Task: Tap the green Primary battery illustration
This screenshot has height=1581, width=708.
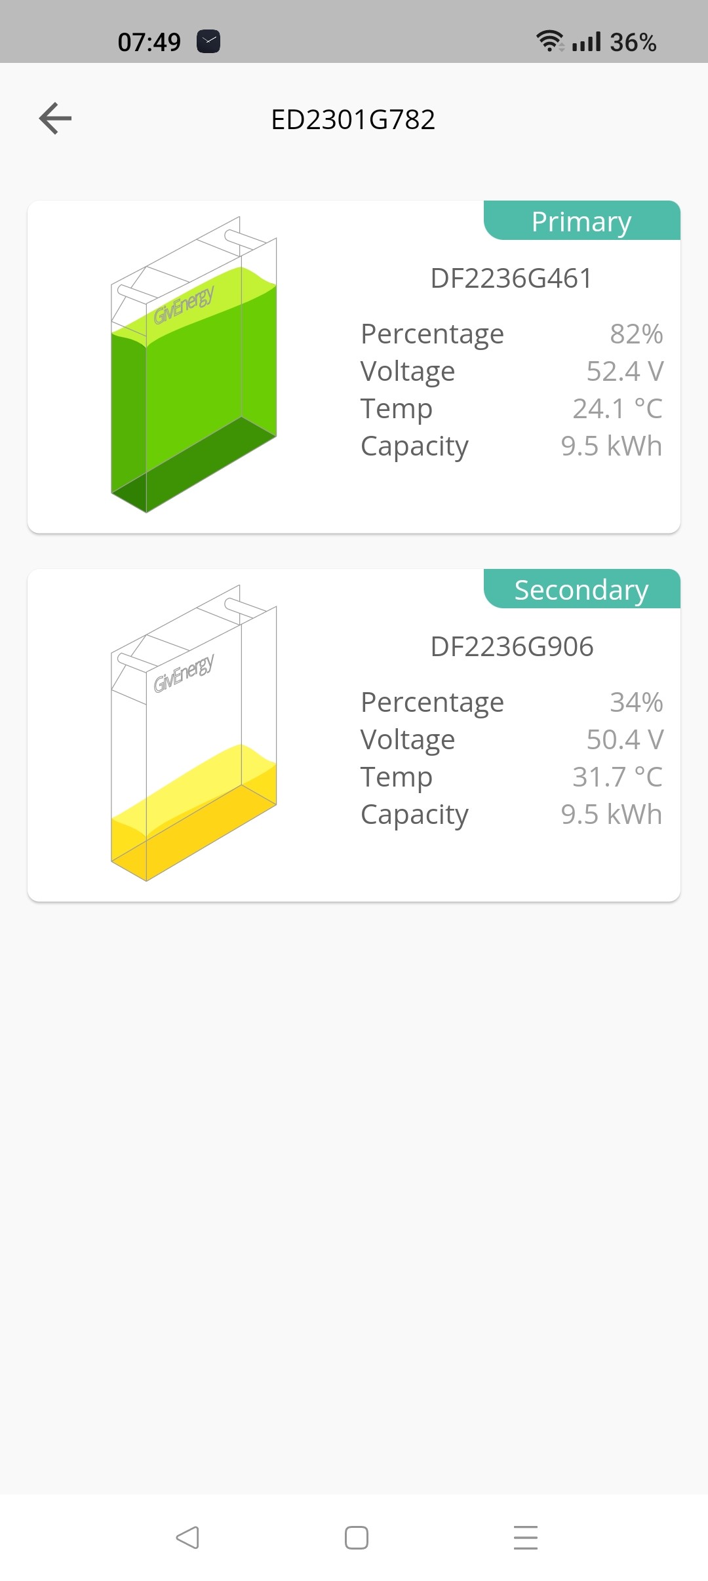Action: [x=194, y=364]
